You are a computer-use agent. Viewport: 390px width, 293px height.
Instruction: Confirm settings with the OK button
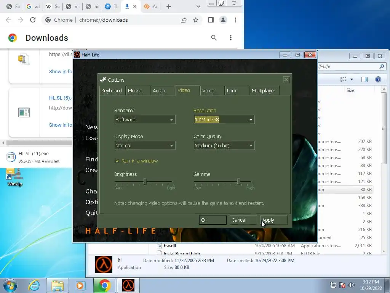coord(213,220)
